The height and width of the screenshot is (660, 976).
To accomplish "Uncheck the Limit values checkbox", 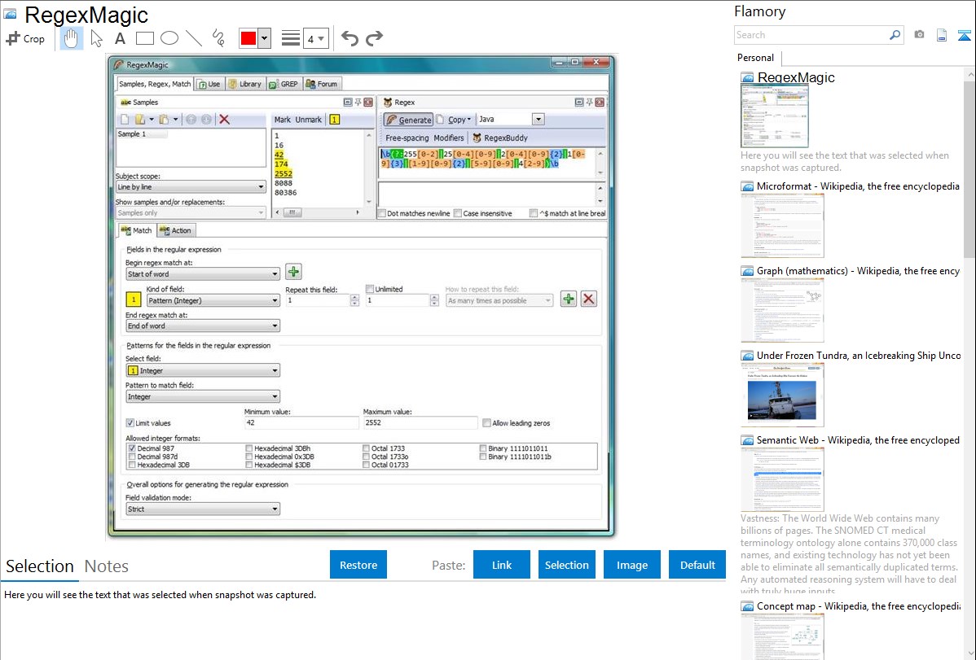I will (130, 423).
